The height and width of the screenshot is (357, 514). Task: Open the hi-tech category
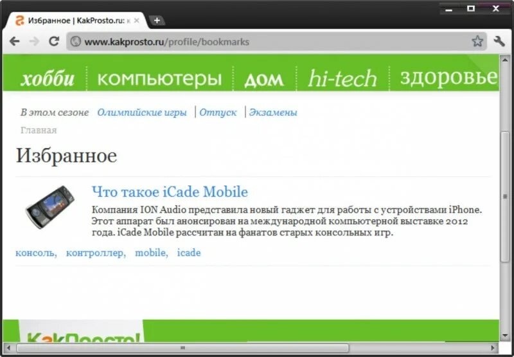[342, 78]
